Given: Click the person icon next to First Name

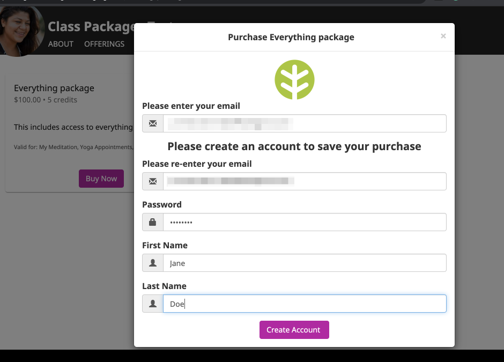Looking at the screenshot, I should 152,262.
